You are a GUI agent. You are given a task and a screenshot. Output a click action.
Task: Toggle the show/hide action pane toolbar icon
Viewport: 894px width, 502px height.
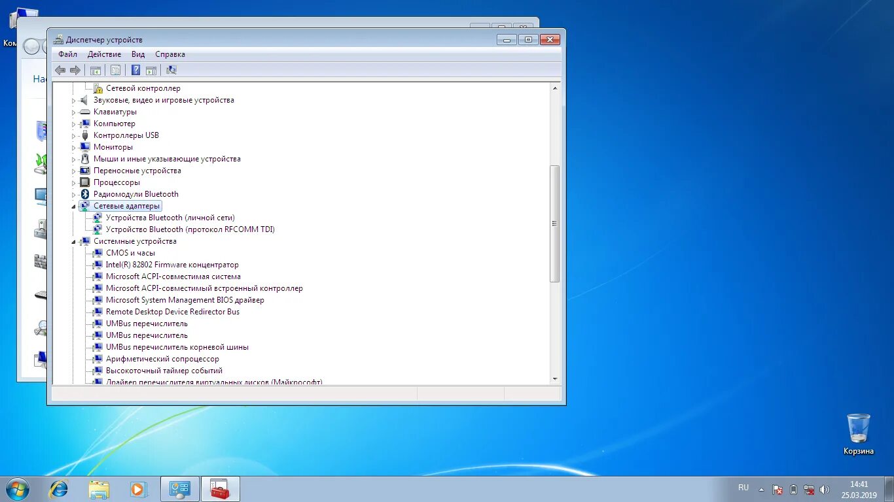(x=151, y=70)
